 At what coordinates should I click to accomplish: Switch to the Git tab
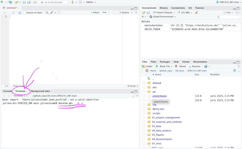pos(190,8)
